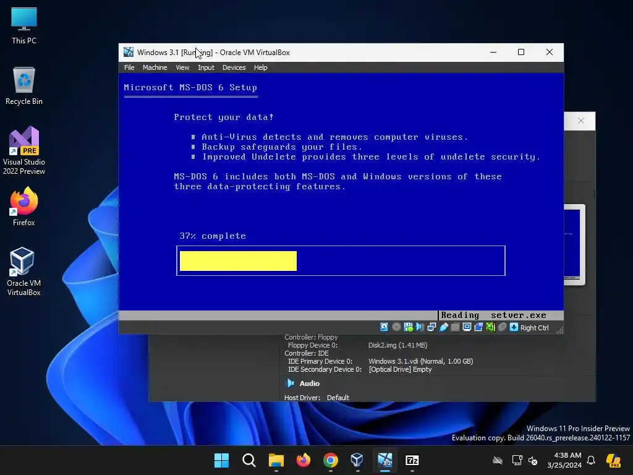Image resolution: width=633 pixels, height=475 pixels.
Task: Maximize the Windows 3.1 VM window
Action: point(521,52)
